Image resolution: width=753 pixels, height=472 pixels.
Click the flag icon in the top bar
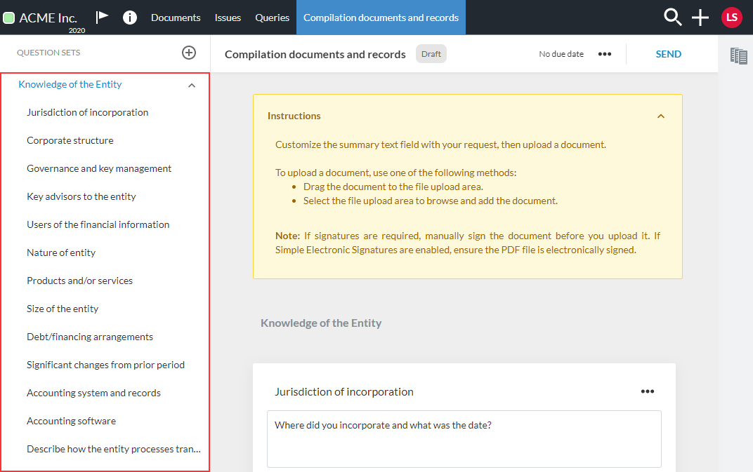pyautogui.click(x=102, y=18)
